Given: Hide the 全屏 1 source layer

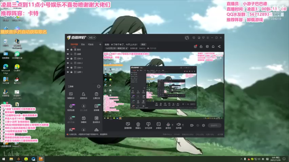Looking at the screenshot, I should [68, 72].
